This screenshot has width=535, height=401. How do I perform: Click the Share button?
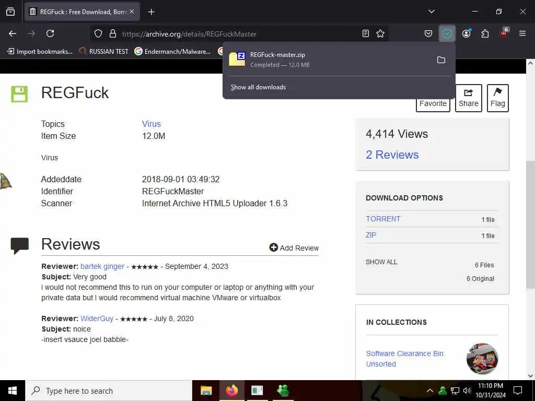point(469,98)
